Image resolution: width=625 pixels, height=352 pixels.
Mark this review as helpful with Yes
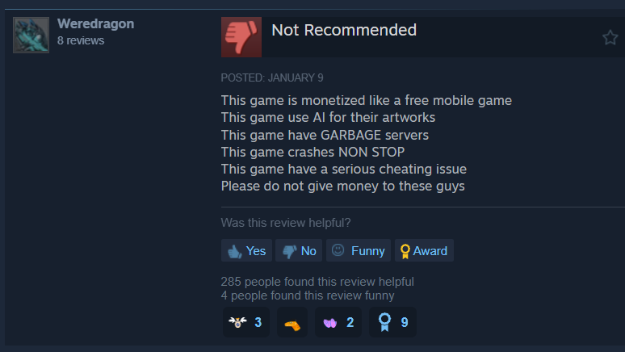point(246,250)
